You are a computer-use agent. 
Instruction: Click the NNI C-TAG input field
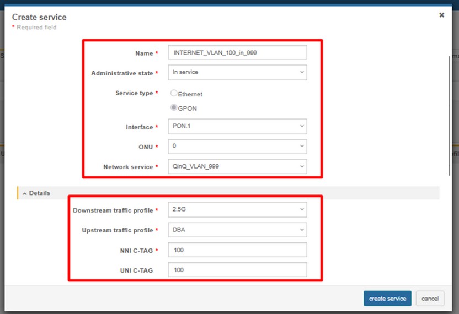pos(237,250)
